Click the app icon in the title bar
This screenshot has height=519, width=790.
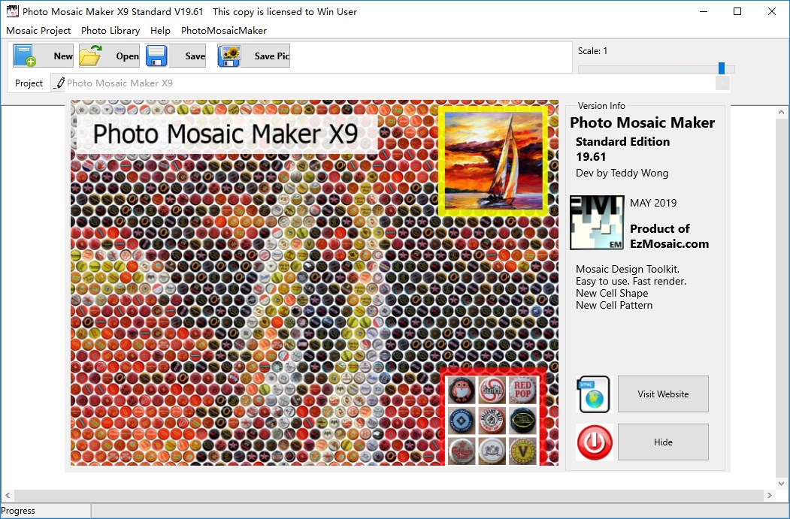pyautogui.click(x=12, y=11)
